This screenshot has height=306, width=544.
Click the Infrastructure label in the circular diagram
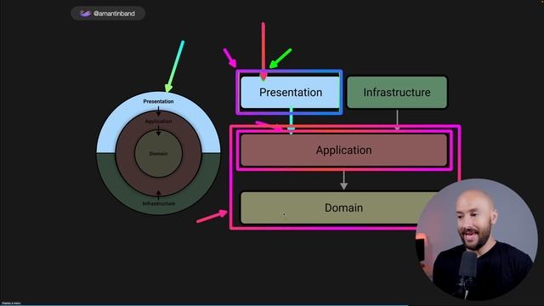tap(159, 203)
